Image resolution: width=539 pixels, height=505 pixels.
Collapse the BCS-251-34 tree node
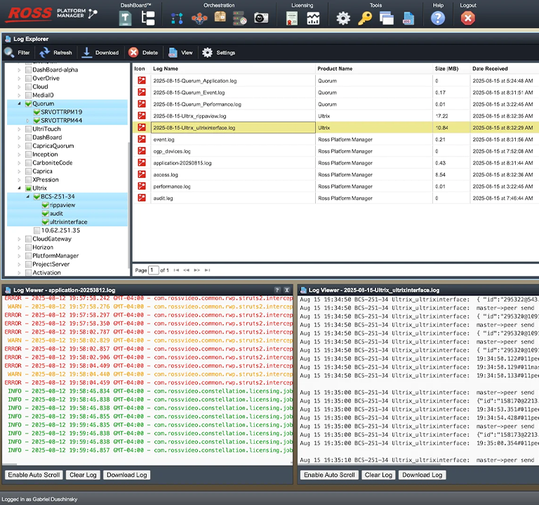28,196
